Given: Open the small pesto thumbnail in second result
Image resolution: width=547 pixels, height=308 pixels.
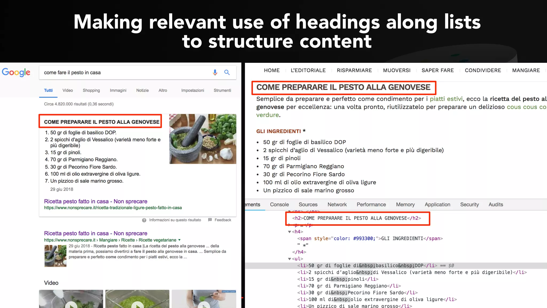Looking at the screenshot, I should click(55, 256).
